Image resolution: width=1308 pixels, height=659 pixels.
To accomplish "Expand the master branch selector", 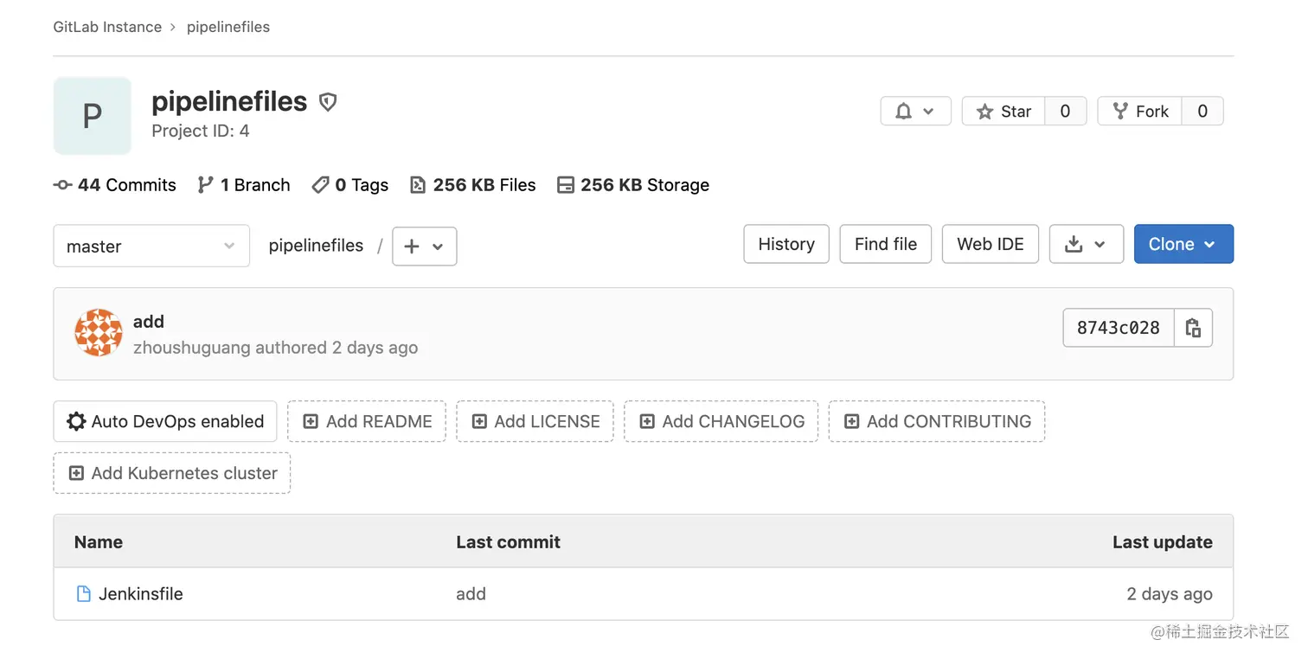I will tap(151, 246).
